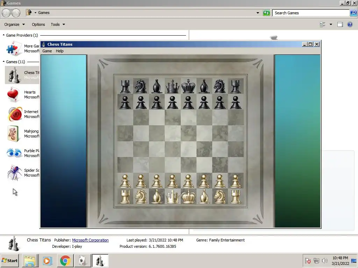Viewport: 358px width, 268px height.
Task: Toggle the preview pane button
Action: pyautogui.click(x=340, y=24)
